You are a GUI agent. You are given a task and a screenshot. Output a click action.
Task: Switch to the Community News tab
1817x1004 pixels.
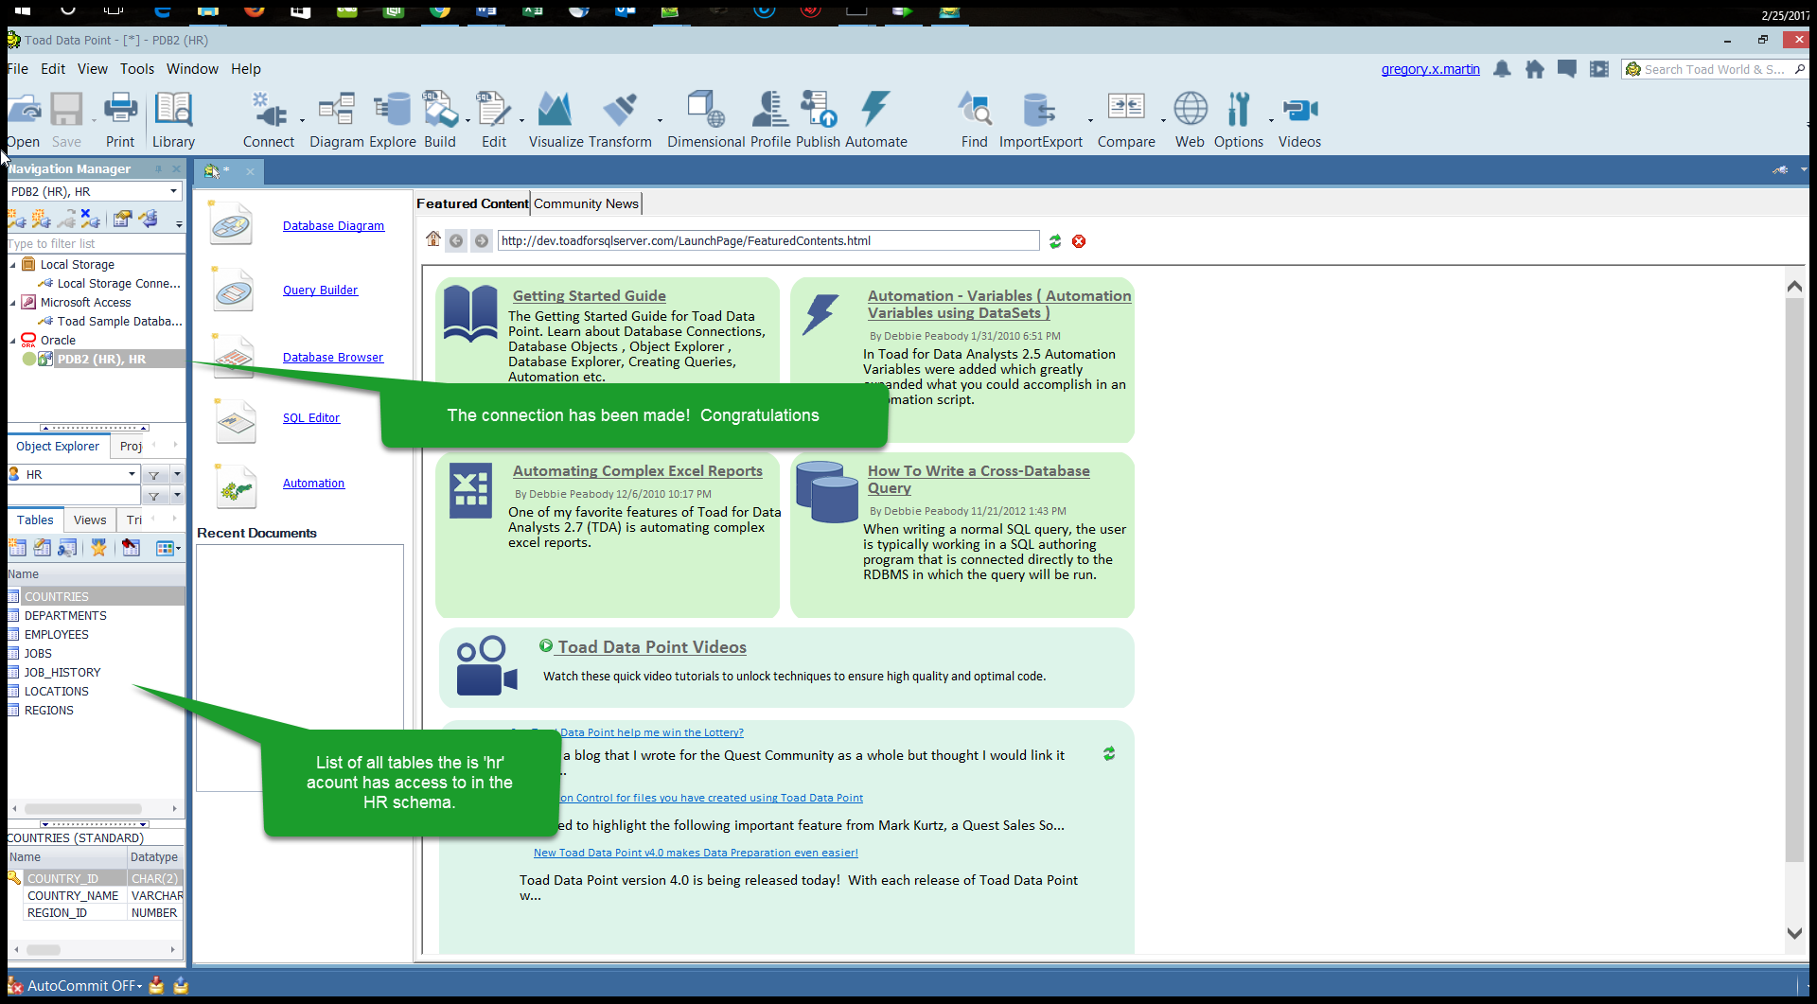coord(586,203)
